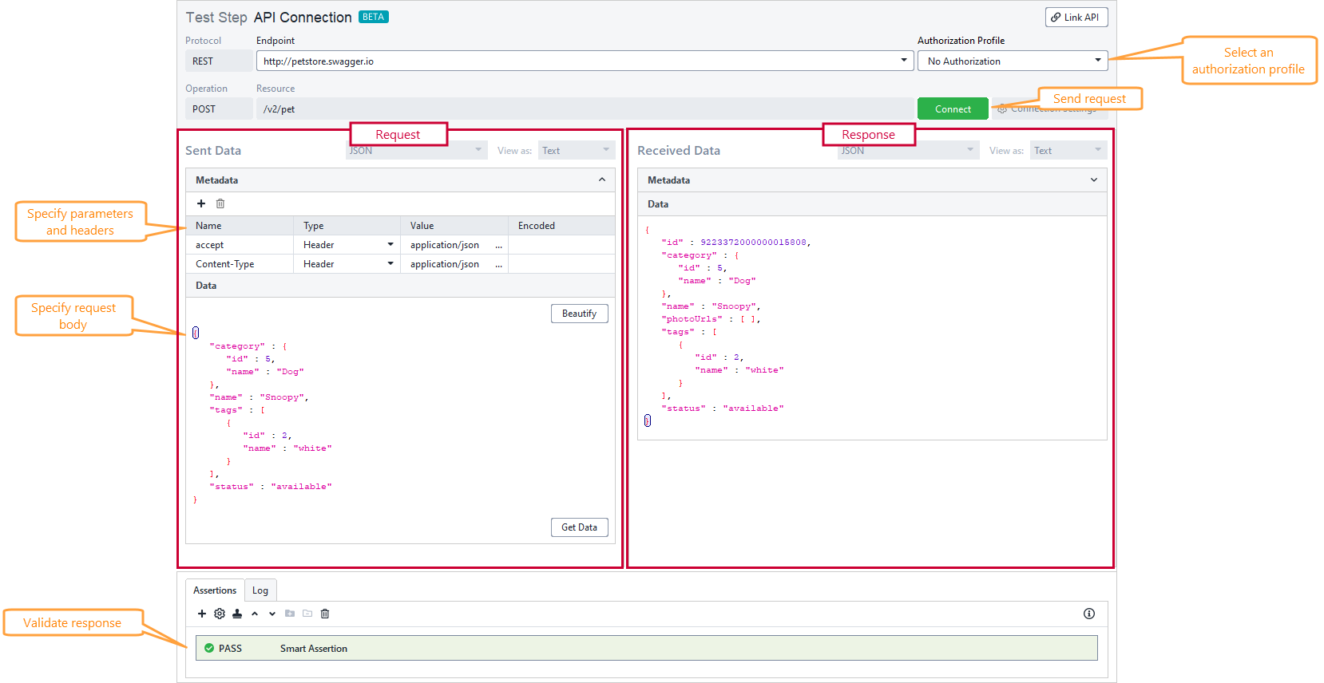Delete metadata parameter with trash icon

click(x=220, y=203)
